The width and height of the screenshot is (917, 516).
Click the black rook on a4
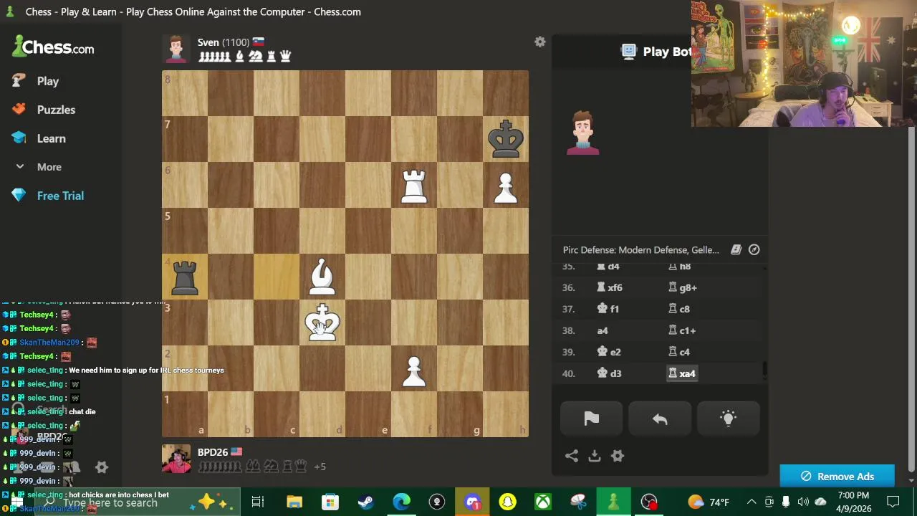point(185,277)
